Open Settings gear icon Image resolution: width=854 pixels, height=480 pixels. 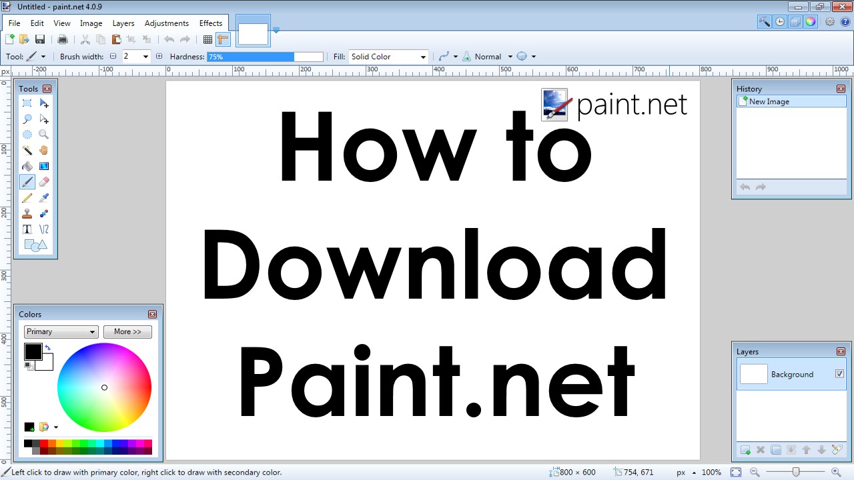[830, 22]
